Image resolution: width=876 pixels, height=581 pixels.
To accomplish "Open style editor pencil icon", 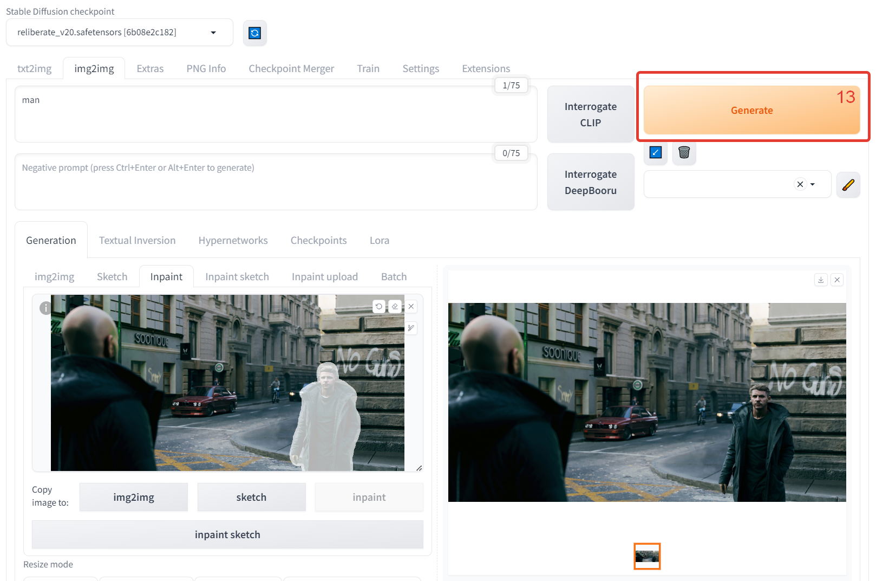I will click(x=848, y=185).
